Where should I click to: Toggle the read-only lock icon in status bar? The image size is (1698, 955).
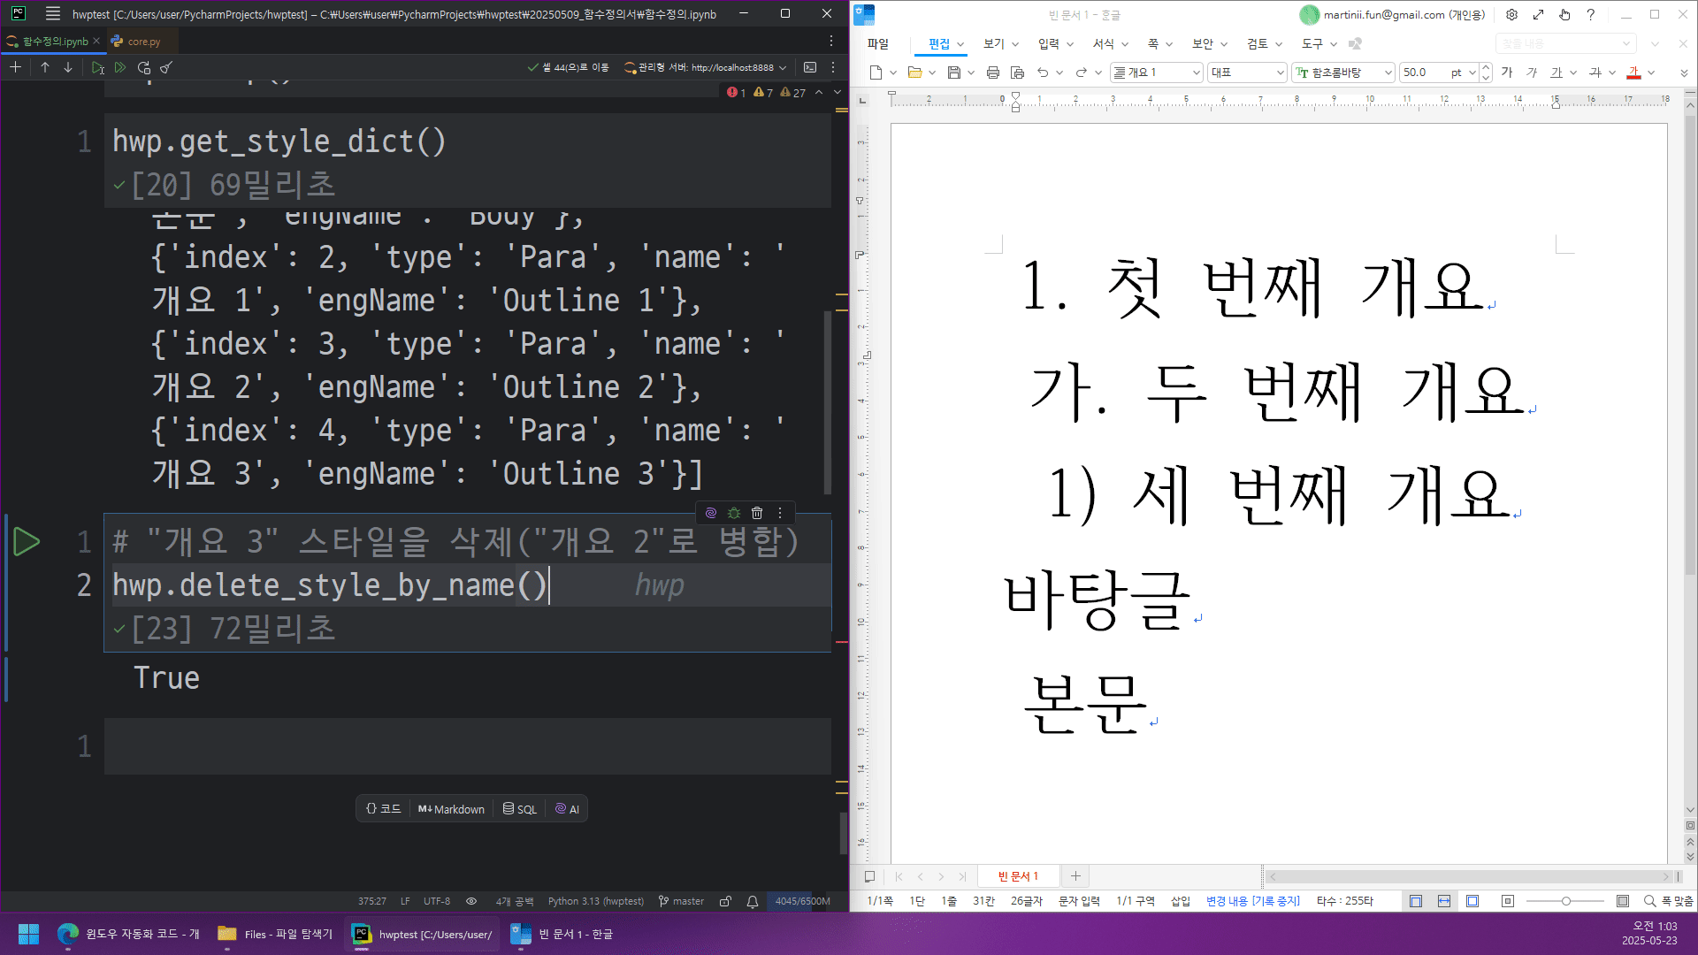[x=725, y=901]
